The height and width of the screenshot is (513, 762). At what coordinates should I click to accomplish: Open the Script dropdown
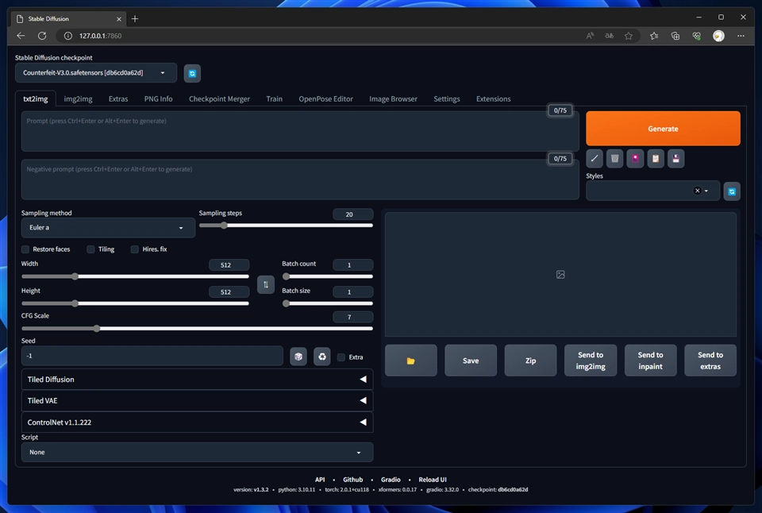click(x=198, y=452)
